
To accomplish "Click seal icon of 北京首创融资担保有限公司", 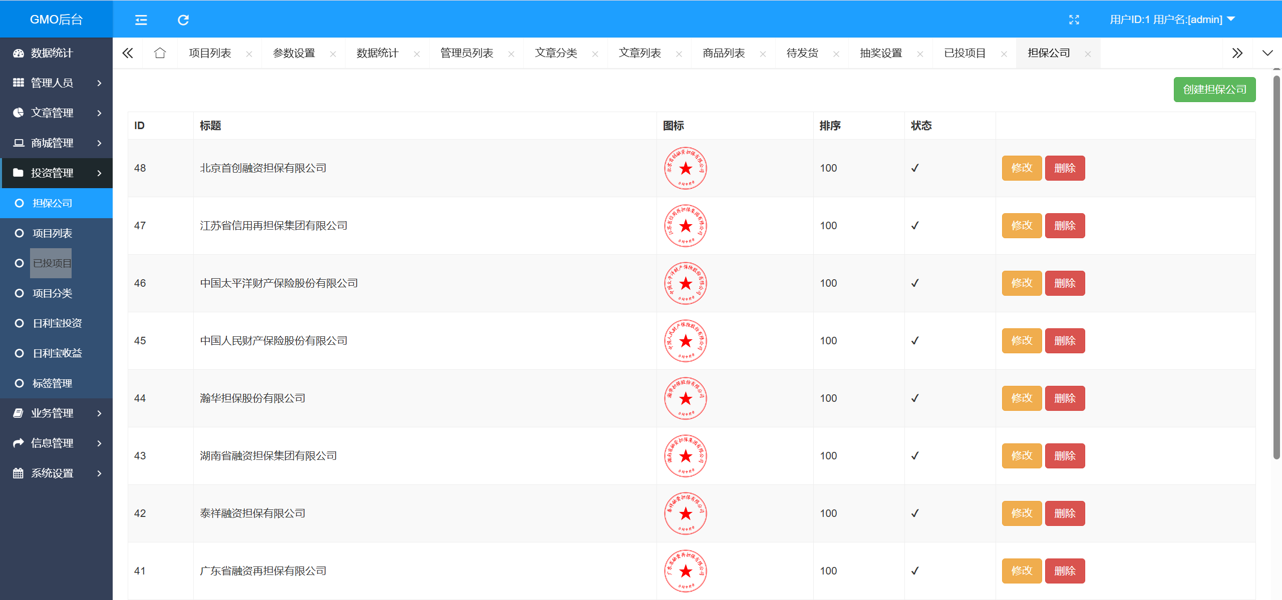I will tap(685, 168).
